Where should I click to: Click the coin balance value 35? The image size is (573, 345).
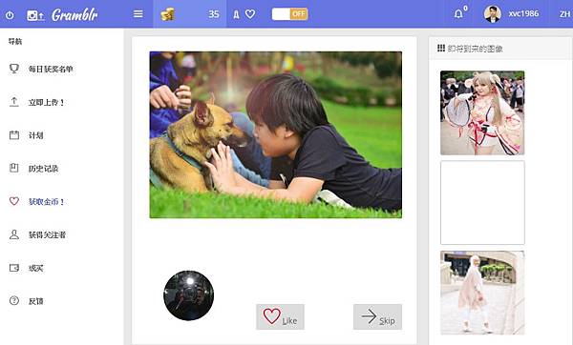(x=214, y=14)
